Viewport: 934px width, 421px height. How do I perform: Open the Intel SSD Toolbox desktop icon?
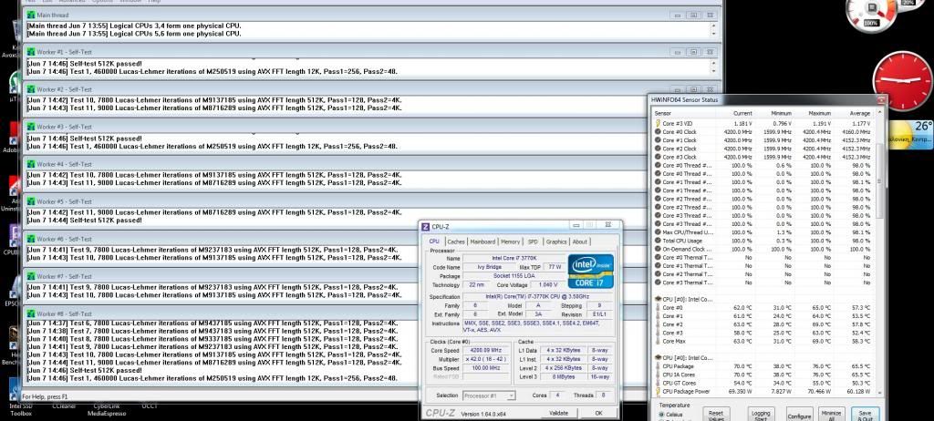point(16,393)
